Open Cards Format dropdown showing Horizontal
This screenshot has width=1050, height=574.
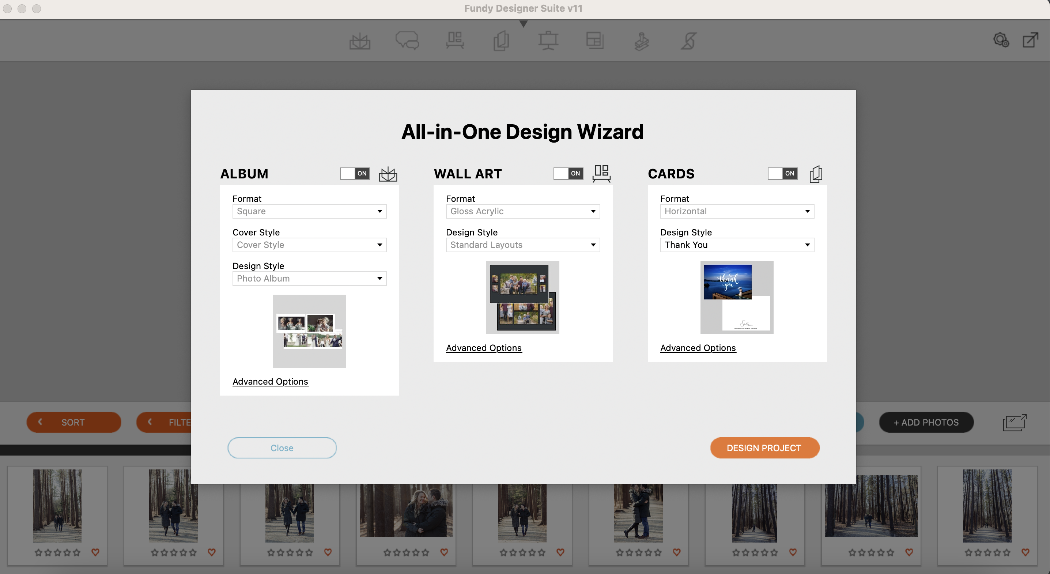pyautogui.click(x=737, y=211)
